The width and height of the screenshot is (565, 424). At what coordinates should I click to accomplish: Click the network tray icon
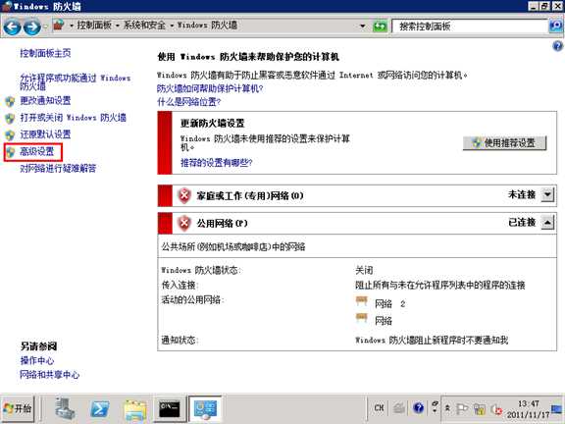[x=480, y=409]
